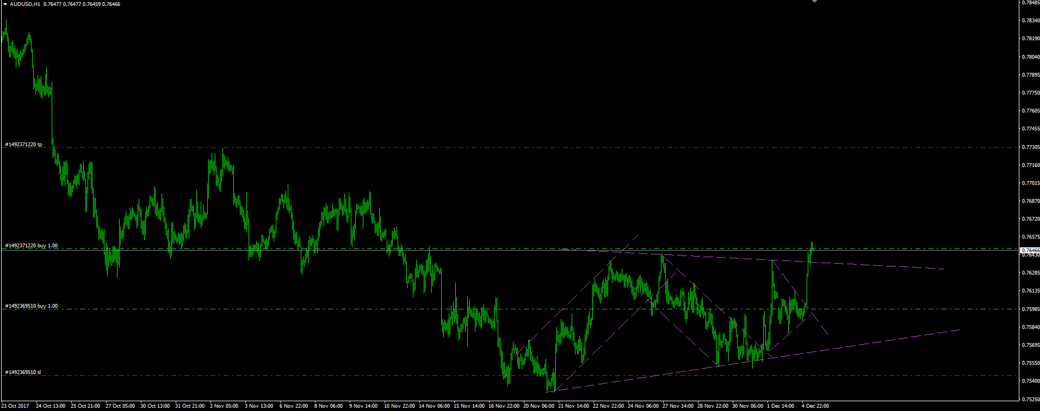Viewport: 1040px width, 411px height.
Task: Click the AUDUSD,H1 chart title text
Action: (x=25, y=4)
